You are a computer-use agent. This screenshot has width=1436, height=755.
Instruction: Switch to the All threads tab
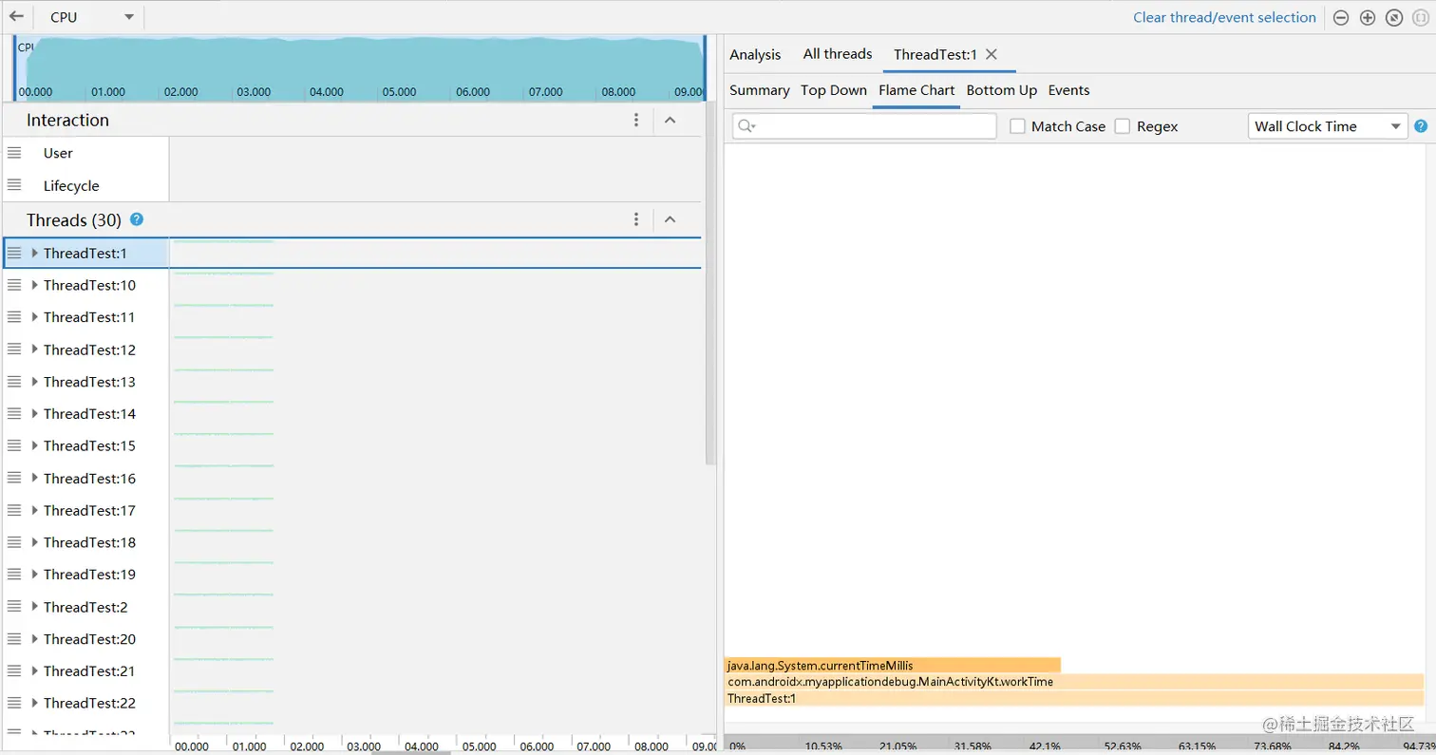(838, 54)
